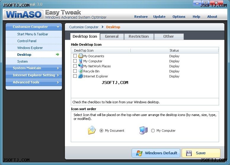This screenshot has width=230, height=165.
Task: Open the Other tab
Action: click(x=169, y=37)
